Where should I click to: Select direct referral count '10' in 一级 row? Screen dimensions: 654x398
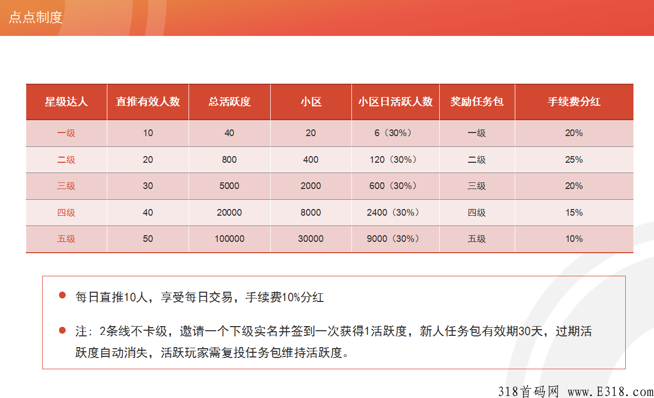tap(148, 133)
